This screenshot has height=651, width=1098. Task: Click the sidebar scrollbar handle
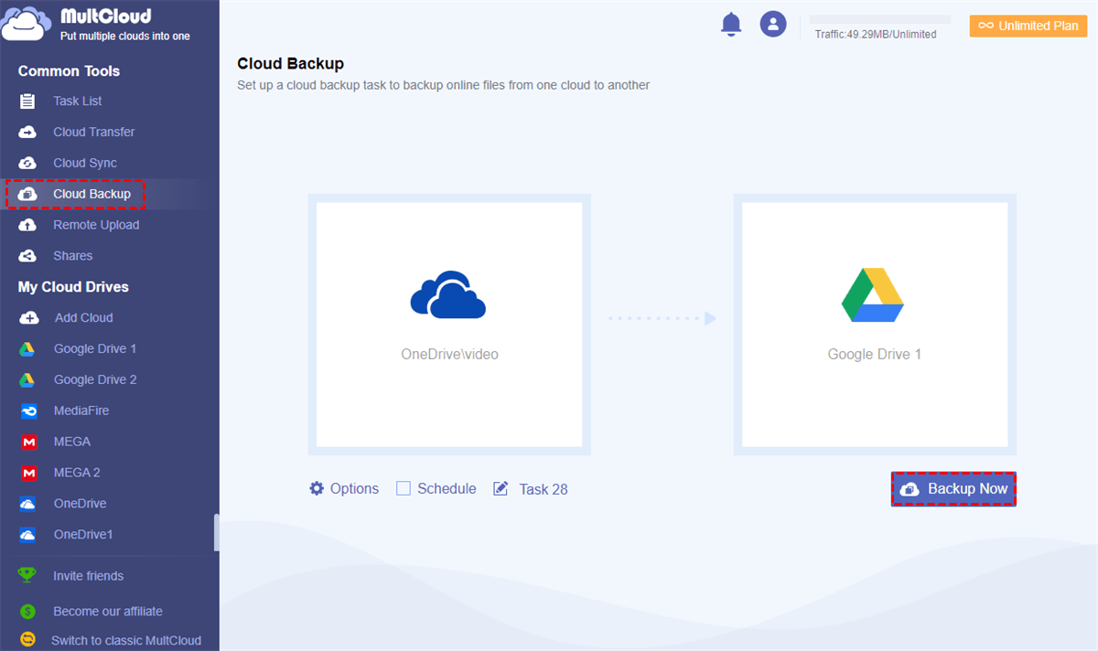click(x=217, y=532)
